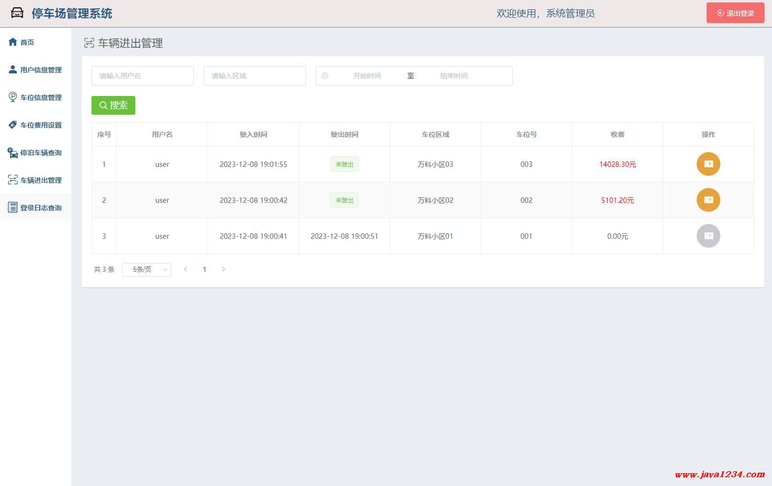
Task: Click entry time 2023-12-08 19:01:55
Action: click(x=253, y=164)
